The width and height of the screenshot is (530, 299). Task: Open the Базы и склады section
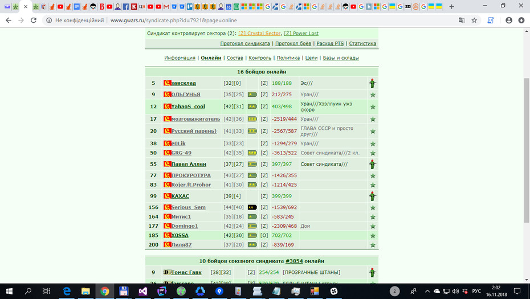click(341, 58)
